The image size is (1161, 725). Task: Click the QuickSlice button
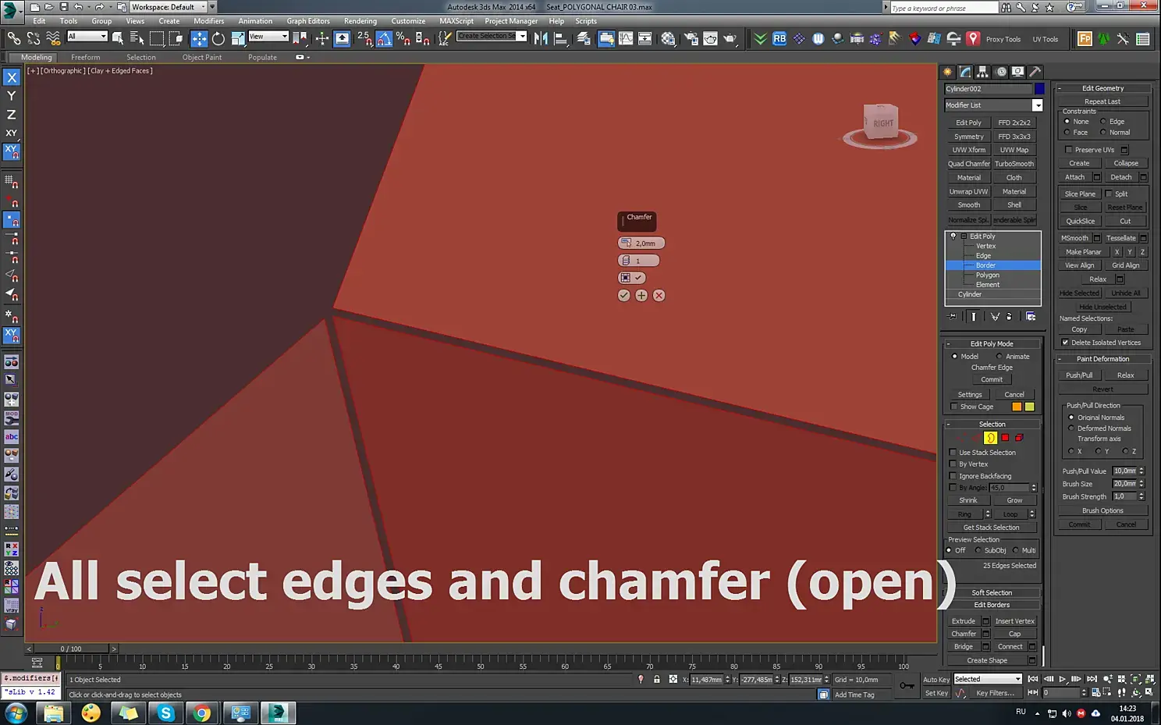tap(1081, 221)
